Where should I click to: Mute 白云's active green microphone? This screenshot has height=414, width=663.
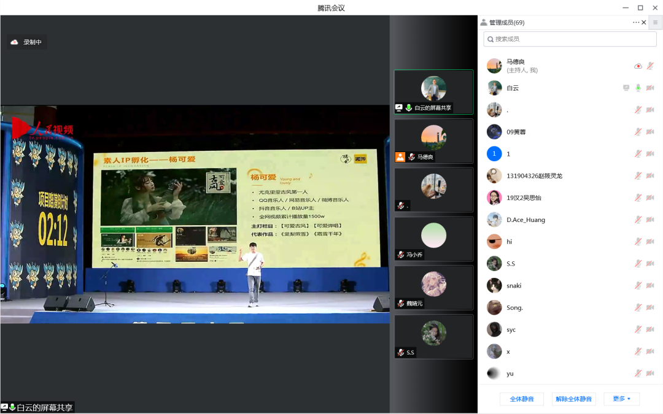tap(638, 88)
